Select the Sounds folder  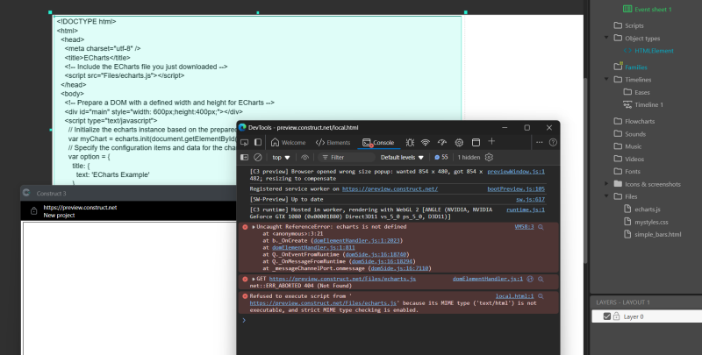coord(629,134)
